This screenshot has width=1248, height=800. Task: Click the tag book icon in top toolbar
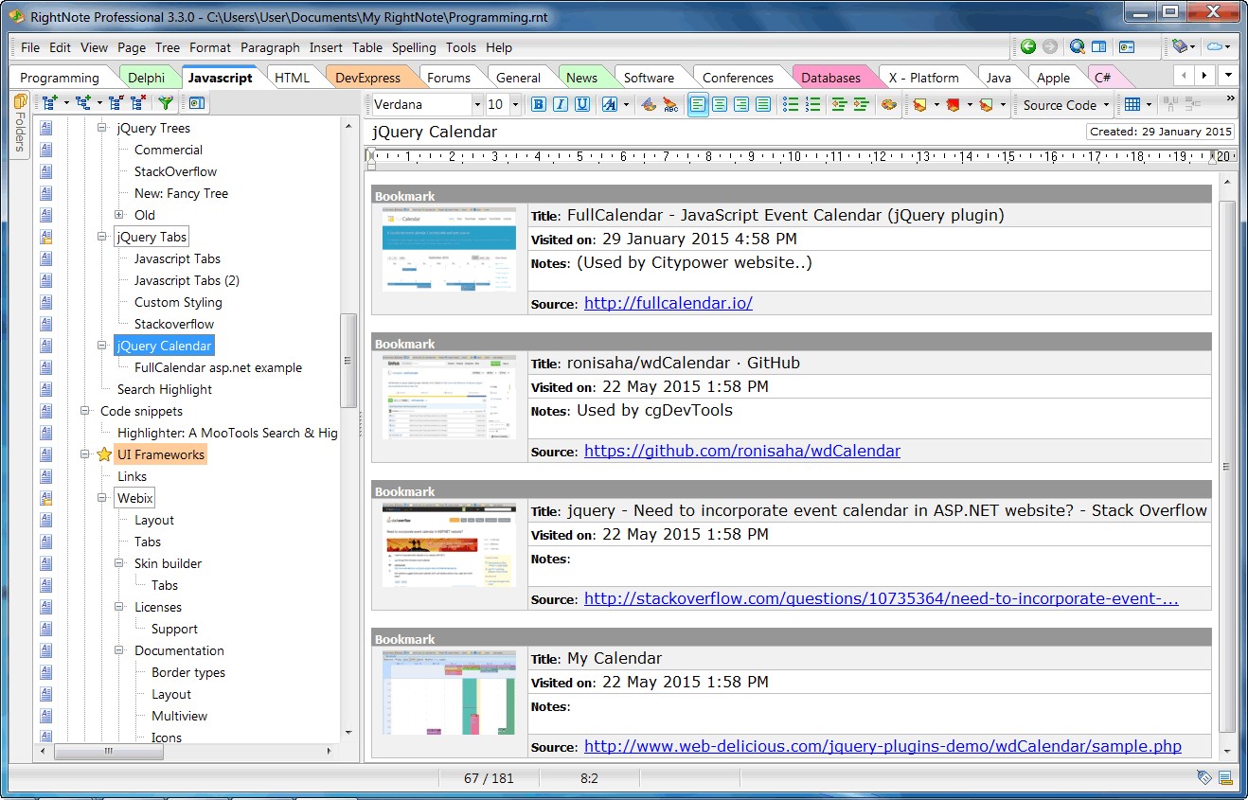(x=1179, y=46)
